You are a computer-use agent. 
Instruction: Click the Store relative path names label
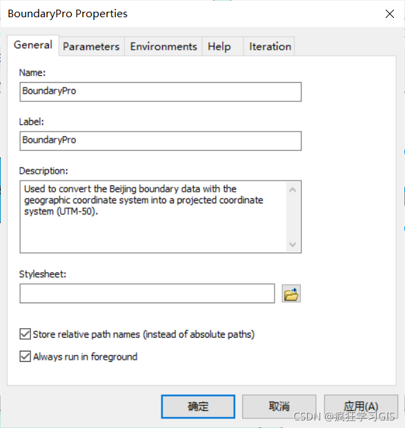(x=144, y=334)
